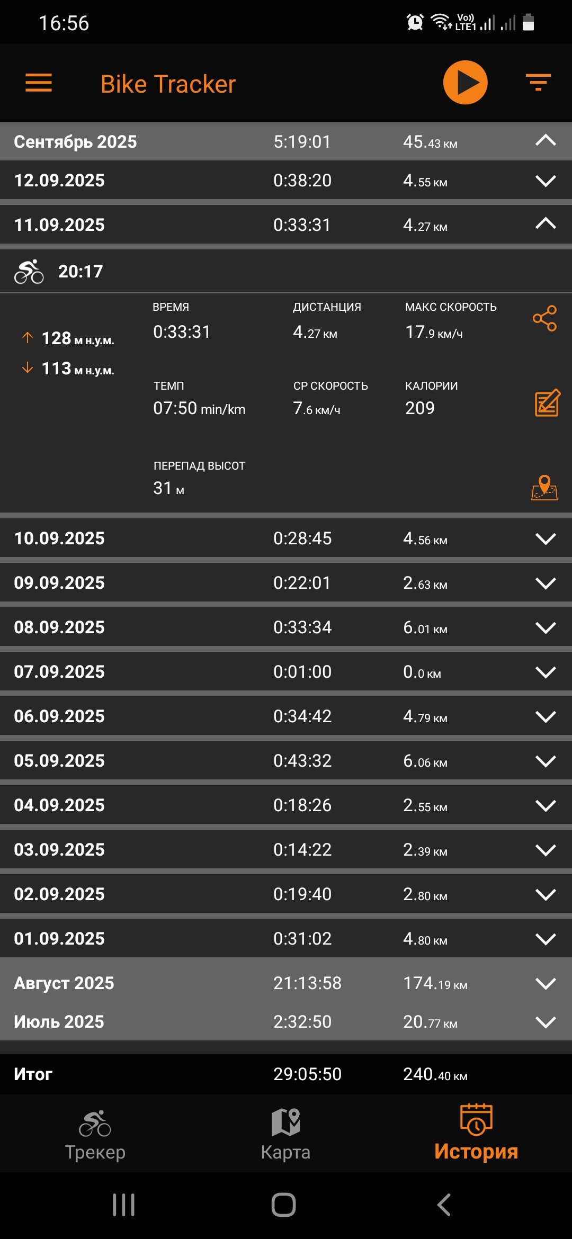Tap the Android back navigation button
This screenshot has height=1239, width=572.
point(444,1205)
